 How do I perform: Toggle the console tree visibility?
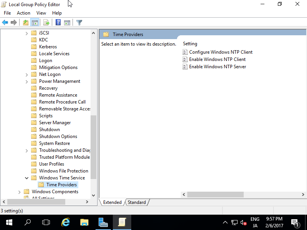point(35,22)
